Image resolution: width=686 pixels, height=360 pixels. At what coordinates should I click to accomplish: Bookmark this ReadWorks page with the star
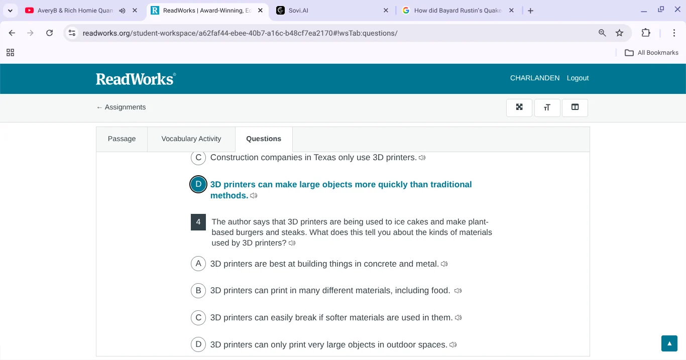point(620,33)
